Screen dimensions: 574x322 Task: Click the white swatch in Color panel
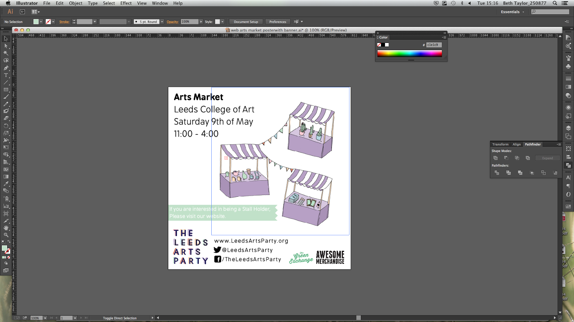tap(387, 45)
